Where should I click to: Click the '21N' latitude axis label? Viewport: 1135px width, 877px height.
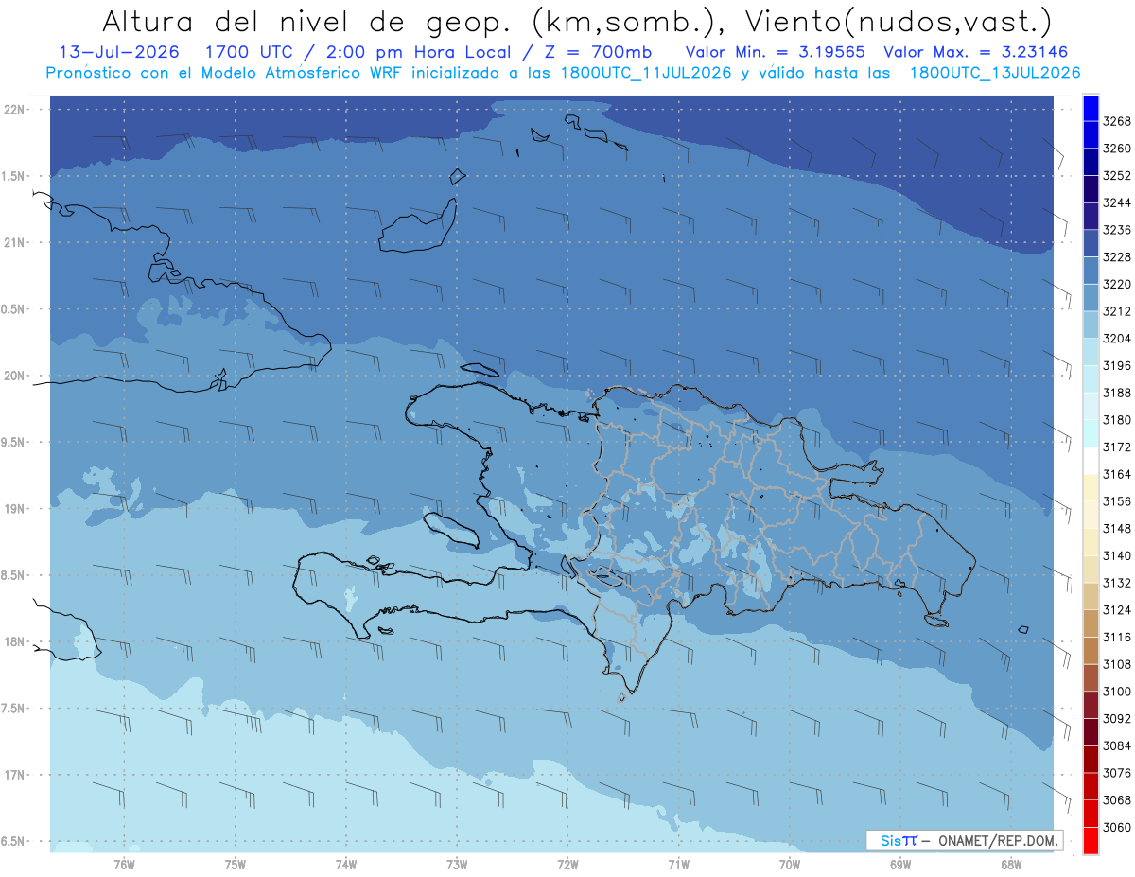pyautogui.click(x=15, y=243)
